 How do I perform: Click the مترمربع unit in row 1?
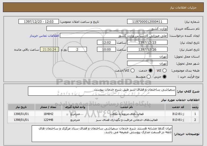75,114
